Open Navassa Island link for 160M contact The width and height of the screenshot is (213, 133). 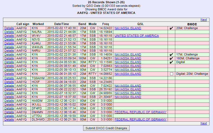click(x=128, y=58)
